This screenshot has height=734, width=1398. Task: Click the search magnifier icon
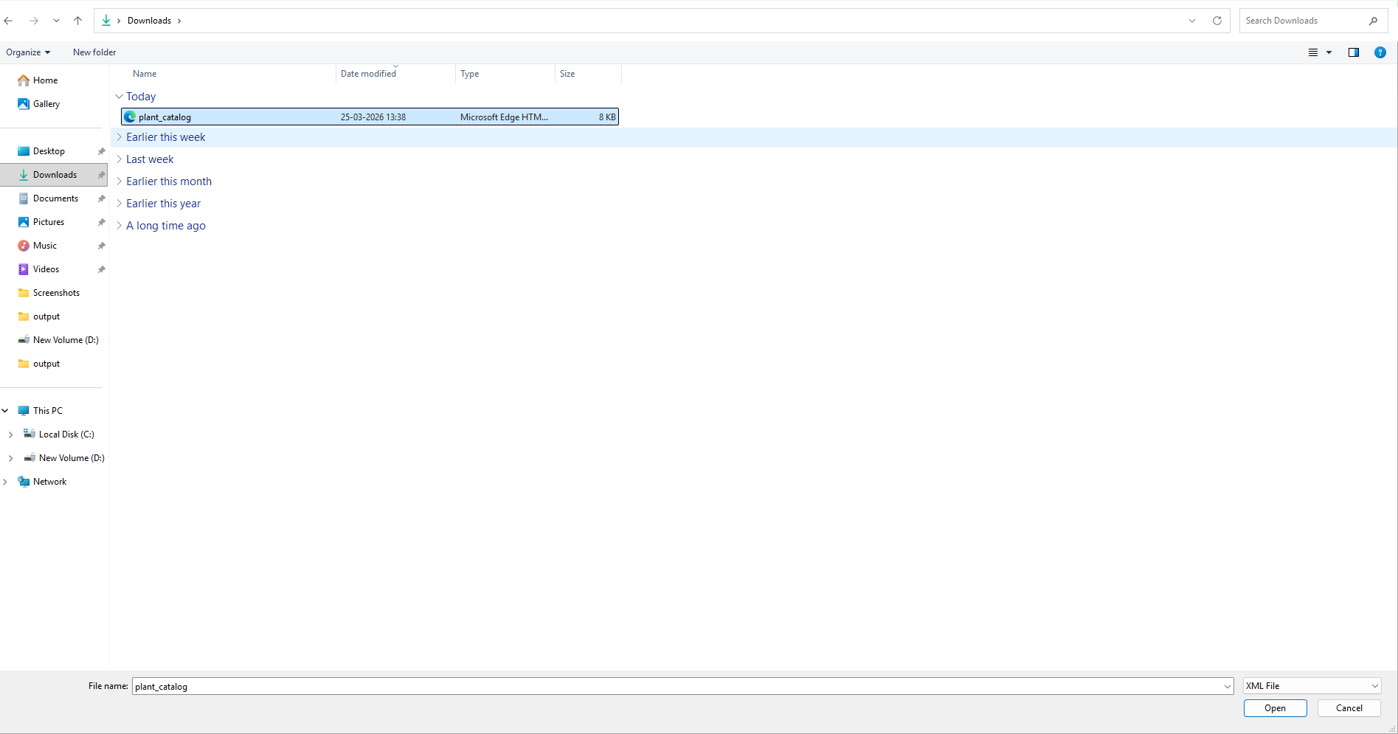point(1373,21)
